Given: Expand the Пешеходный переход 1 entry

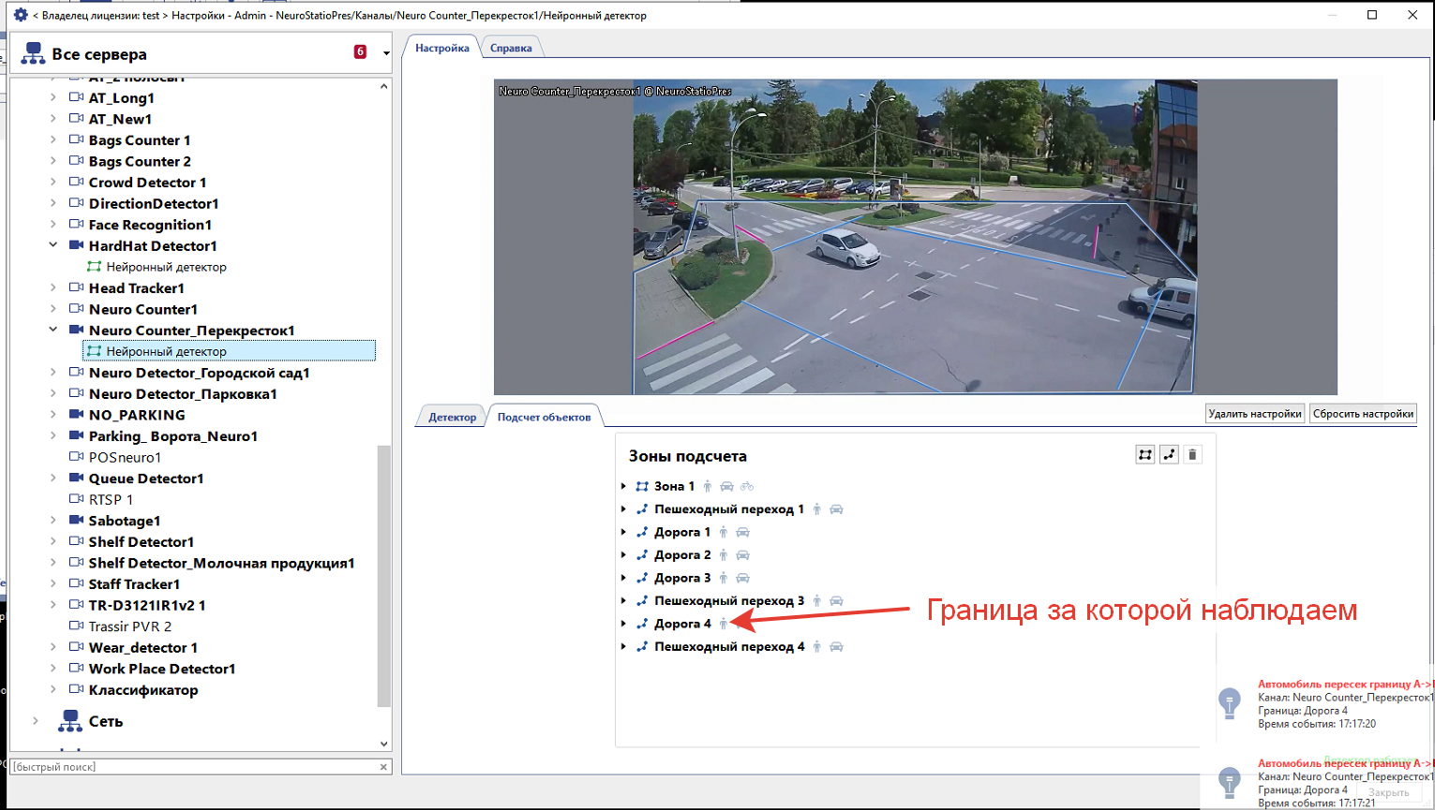Looking at the screenshot, I should point(624,509).
